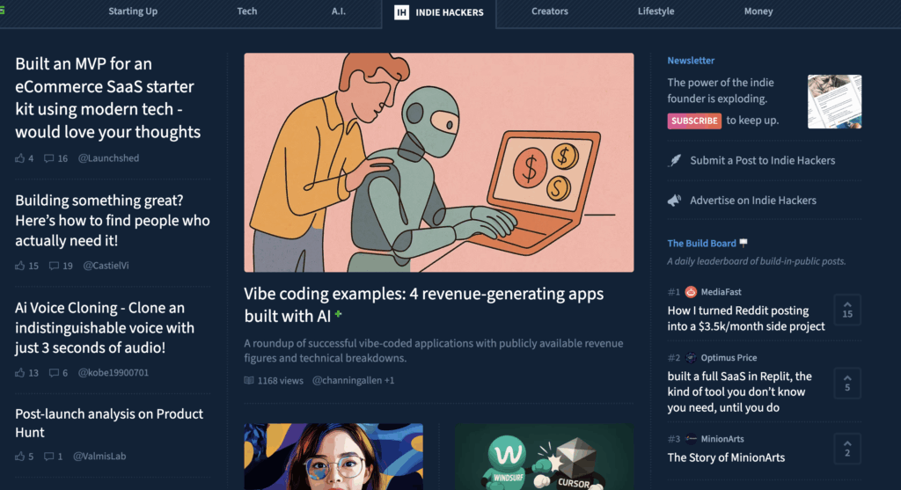This screenshot has width=901, height=490.
Task: Open the Newsletter link
Action: (691, 61)
